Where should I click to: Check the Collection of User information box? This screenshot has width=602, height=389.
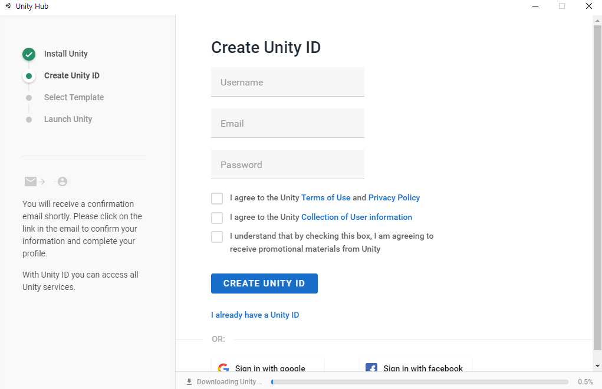[x=217, y=218]
